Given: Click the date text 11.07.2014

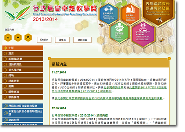Looking at the screenshot, I should click(x=59, y=72).
